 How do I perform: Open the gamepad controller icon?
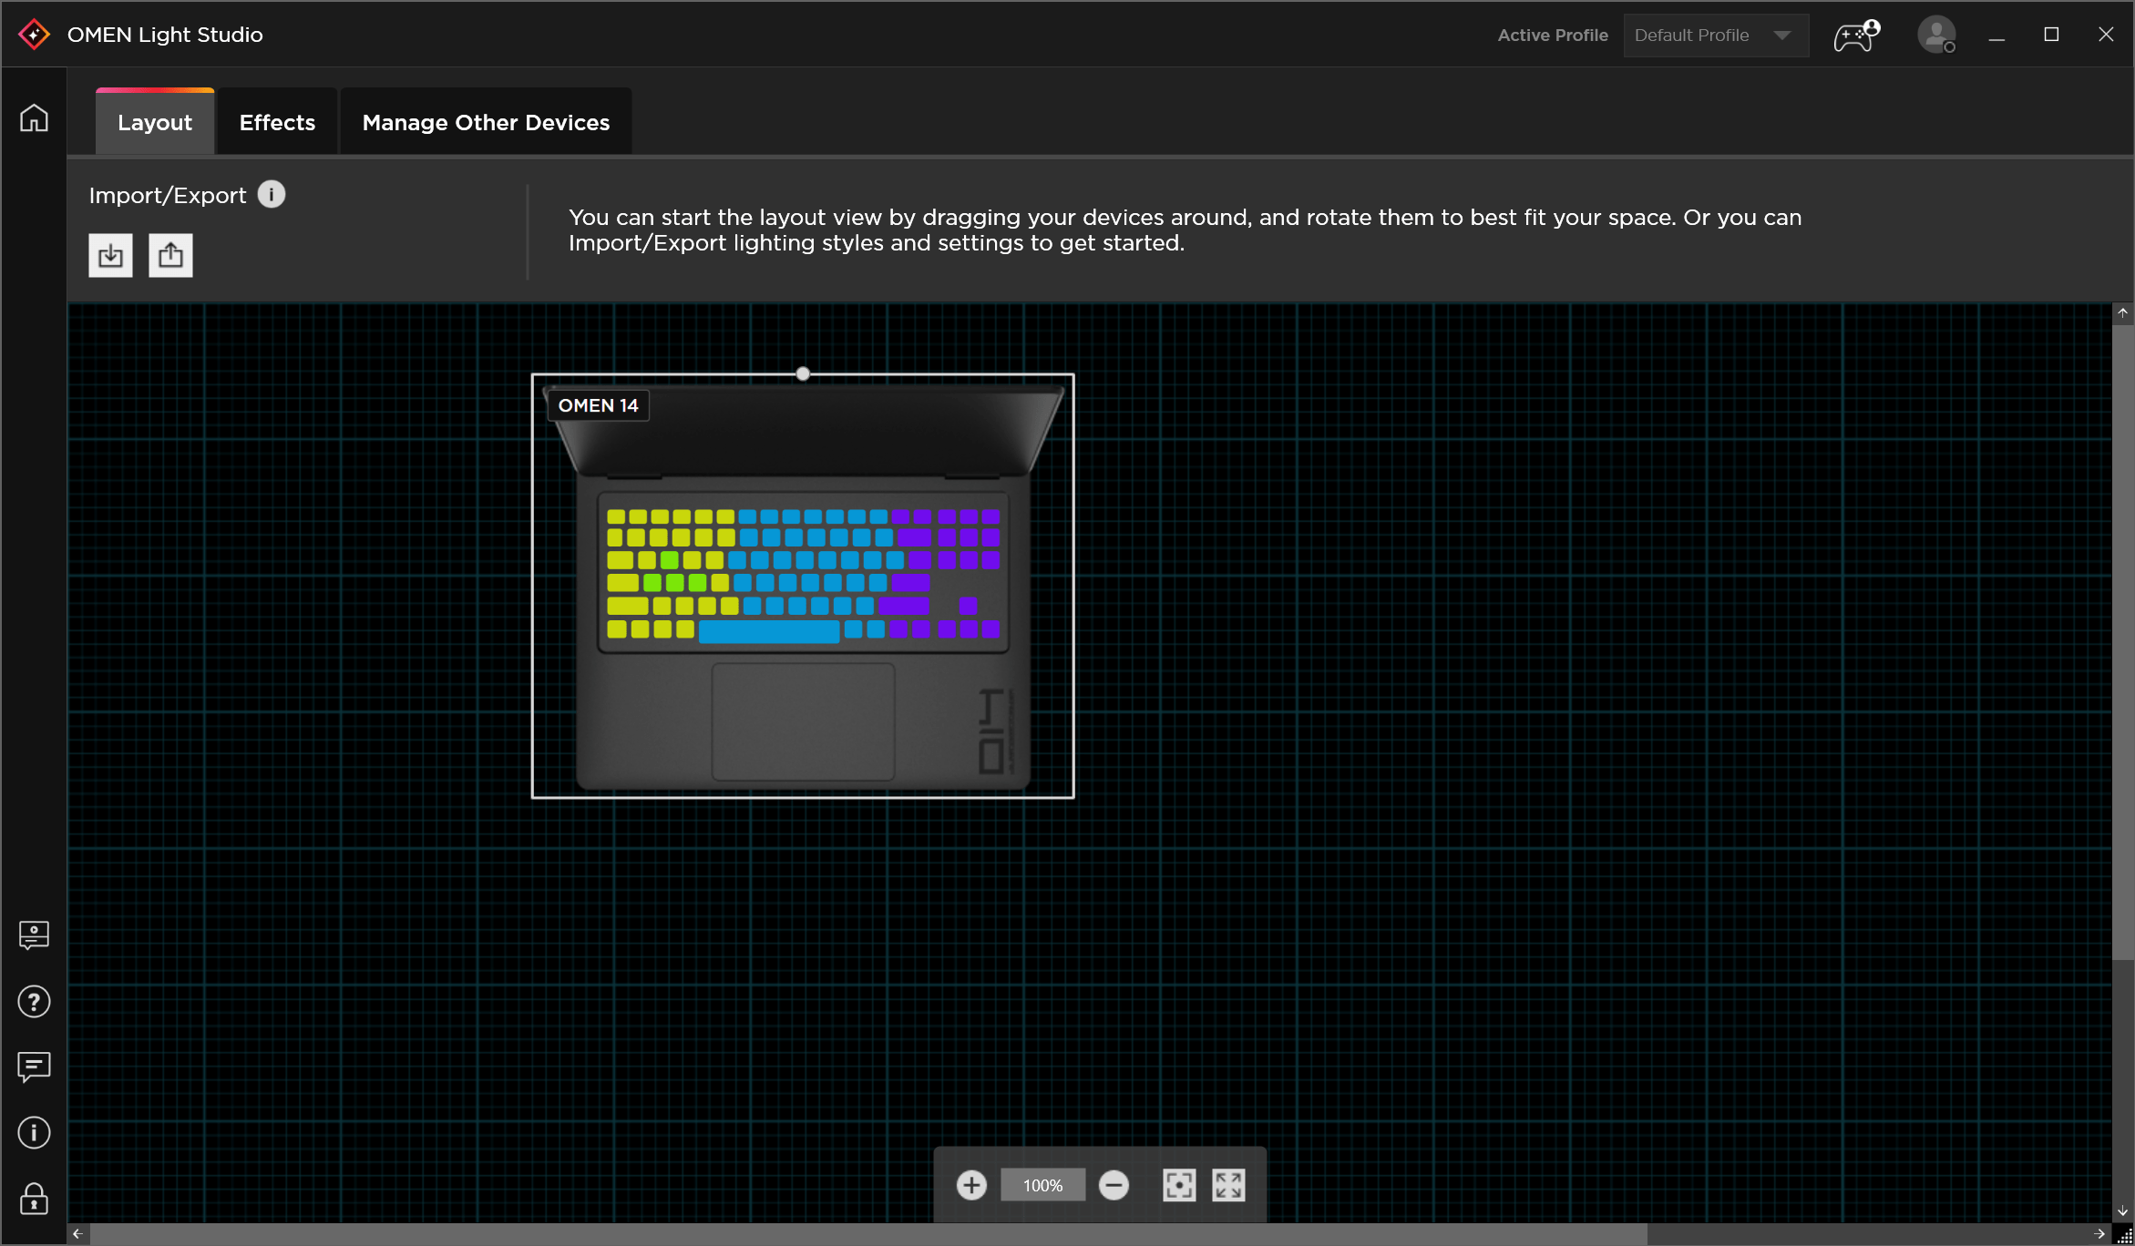pos(1855,36)
